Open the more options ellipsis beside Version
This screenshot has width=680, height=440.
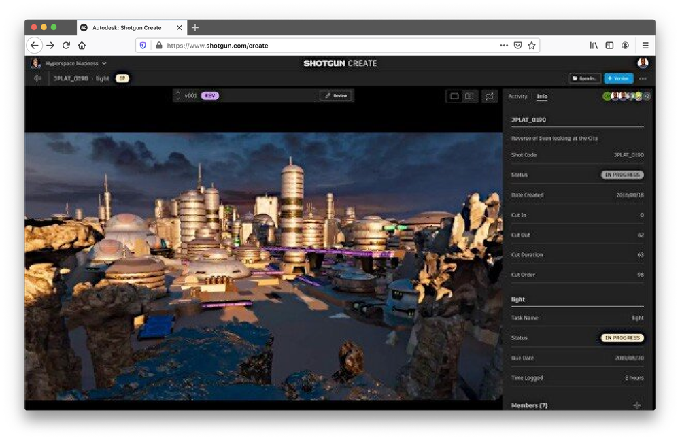click(x=643, y=78)
